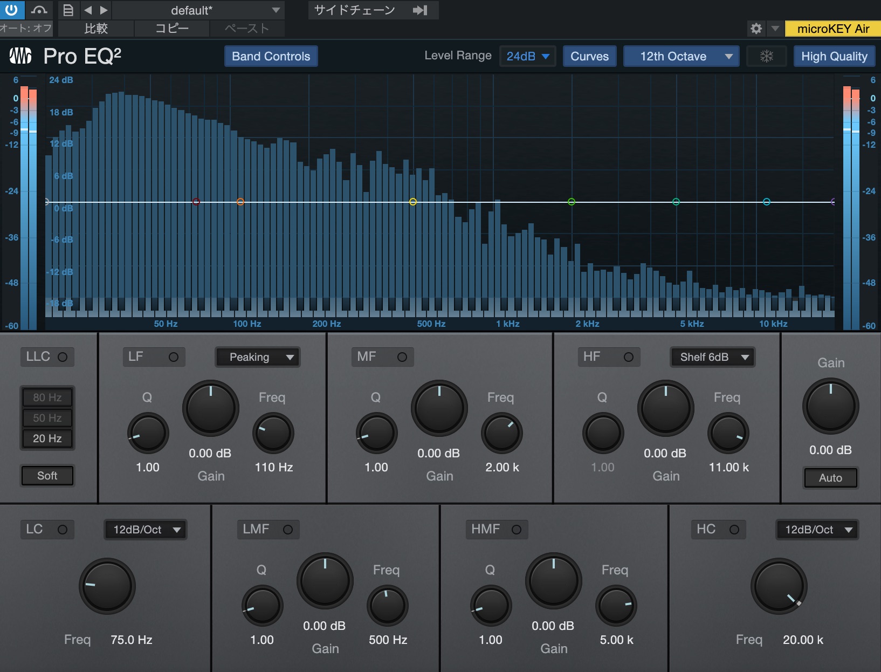Toggle High Quality mode
The image size is (881, 672).
tap(834, 56)
